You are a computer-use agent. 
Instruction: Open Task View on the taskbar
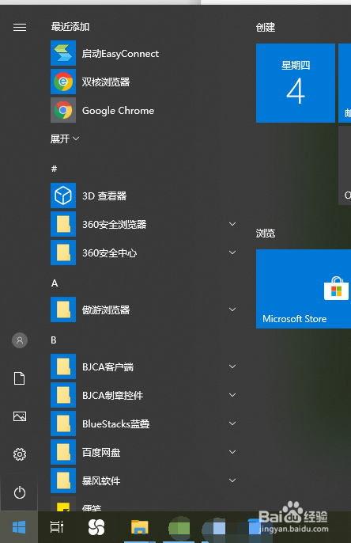point(57,527)
